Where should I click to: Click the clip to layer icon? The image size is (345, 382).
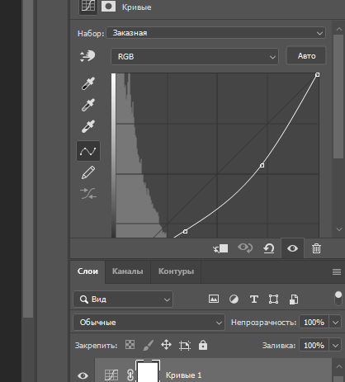click(x=220, y=248)
